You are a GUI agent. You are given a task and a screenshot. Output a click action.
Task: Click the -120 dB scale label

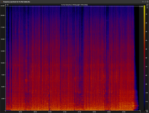[146, 110]
